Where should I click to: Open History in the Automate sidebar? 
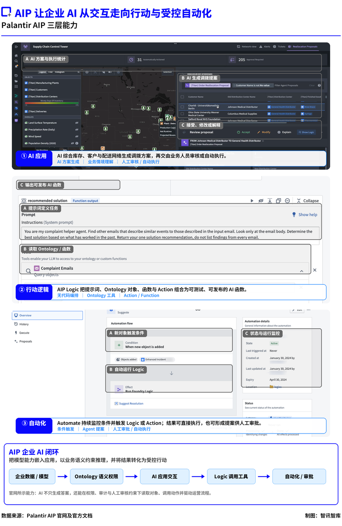click(x=21, y=324)
